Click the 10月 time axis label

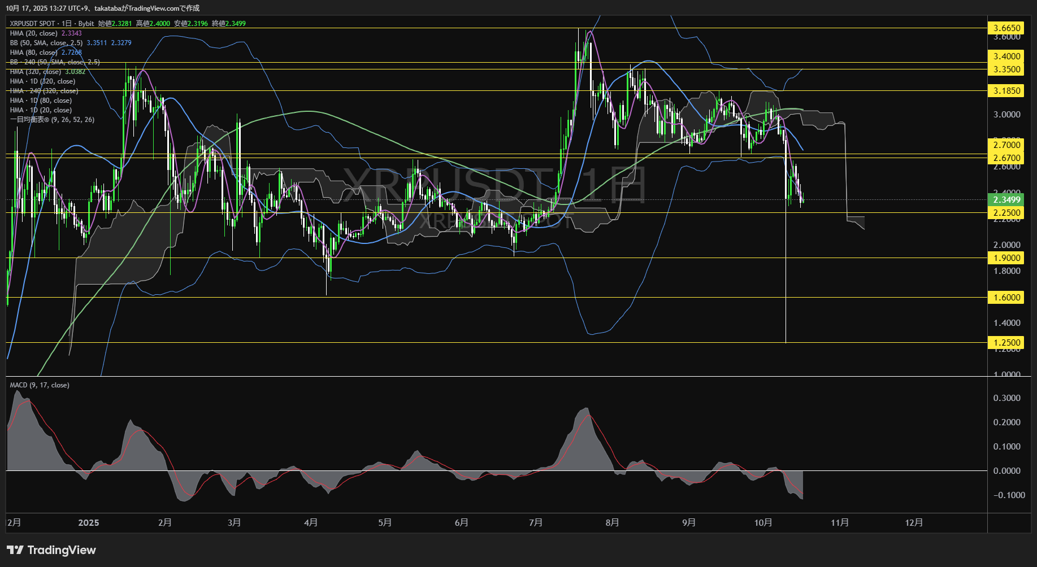point(763,523)
